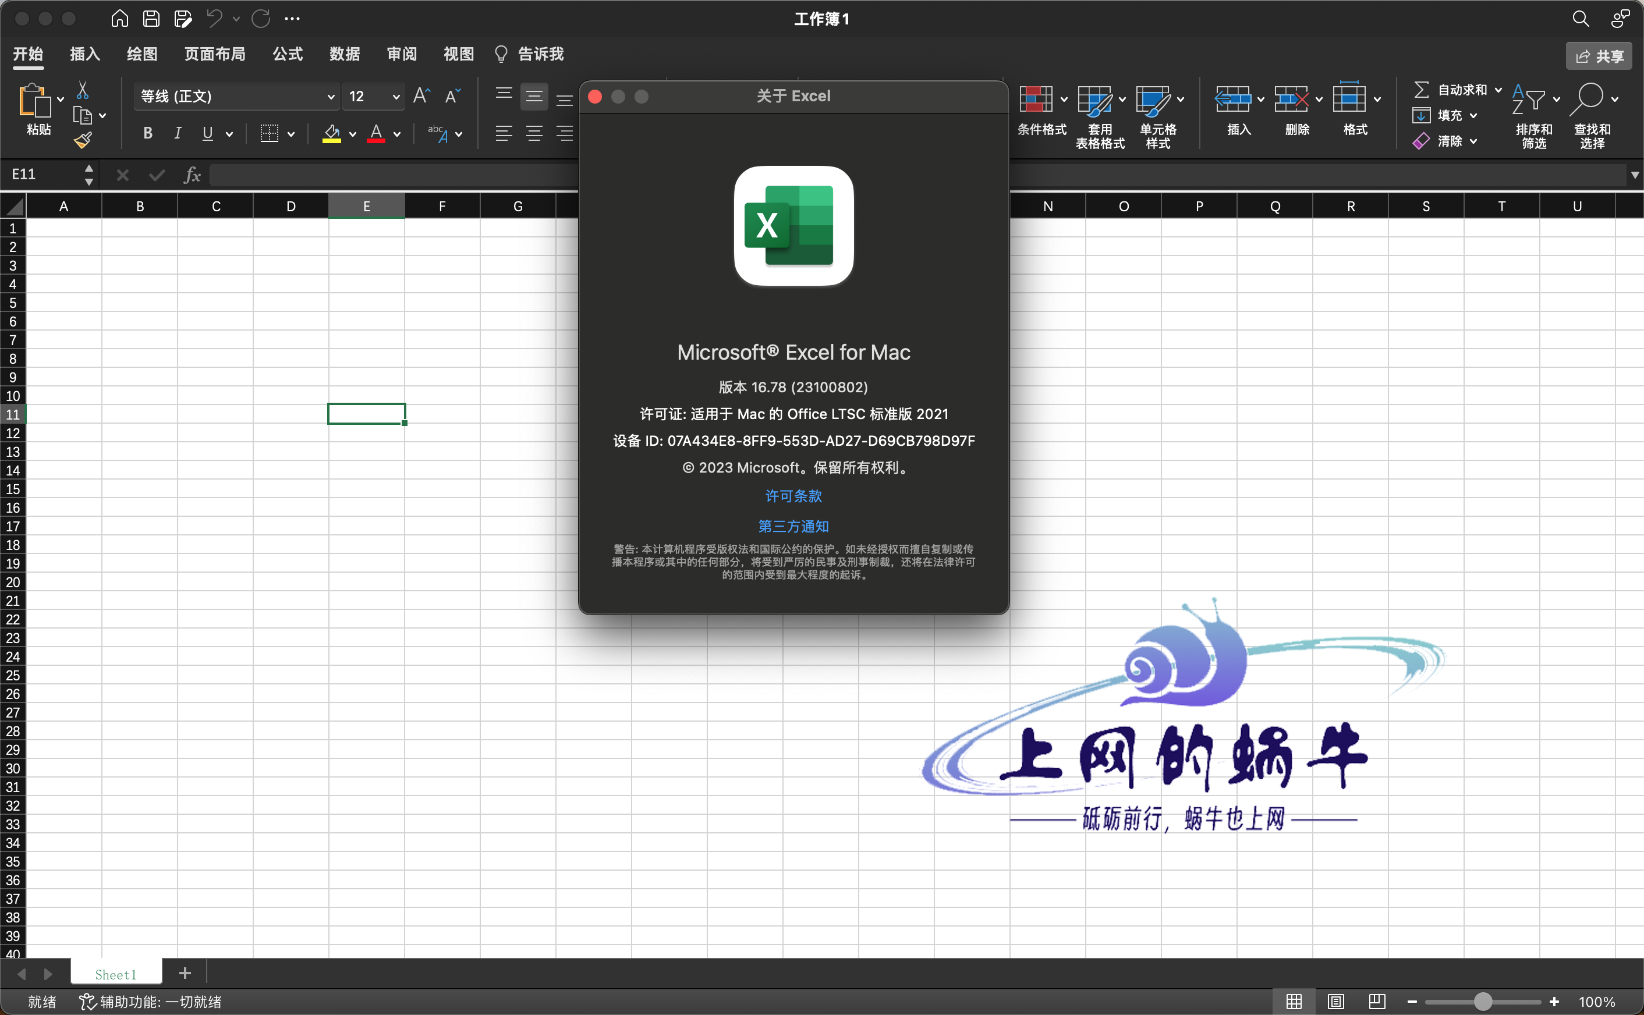
Task: Expand the fill color dropdown arrow
Action: point(352,134)
